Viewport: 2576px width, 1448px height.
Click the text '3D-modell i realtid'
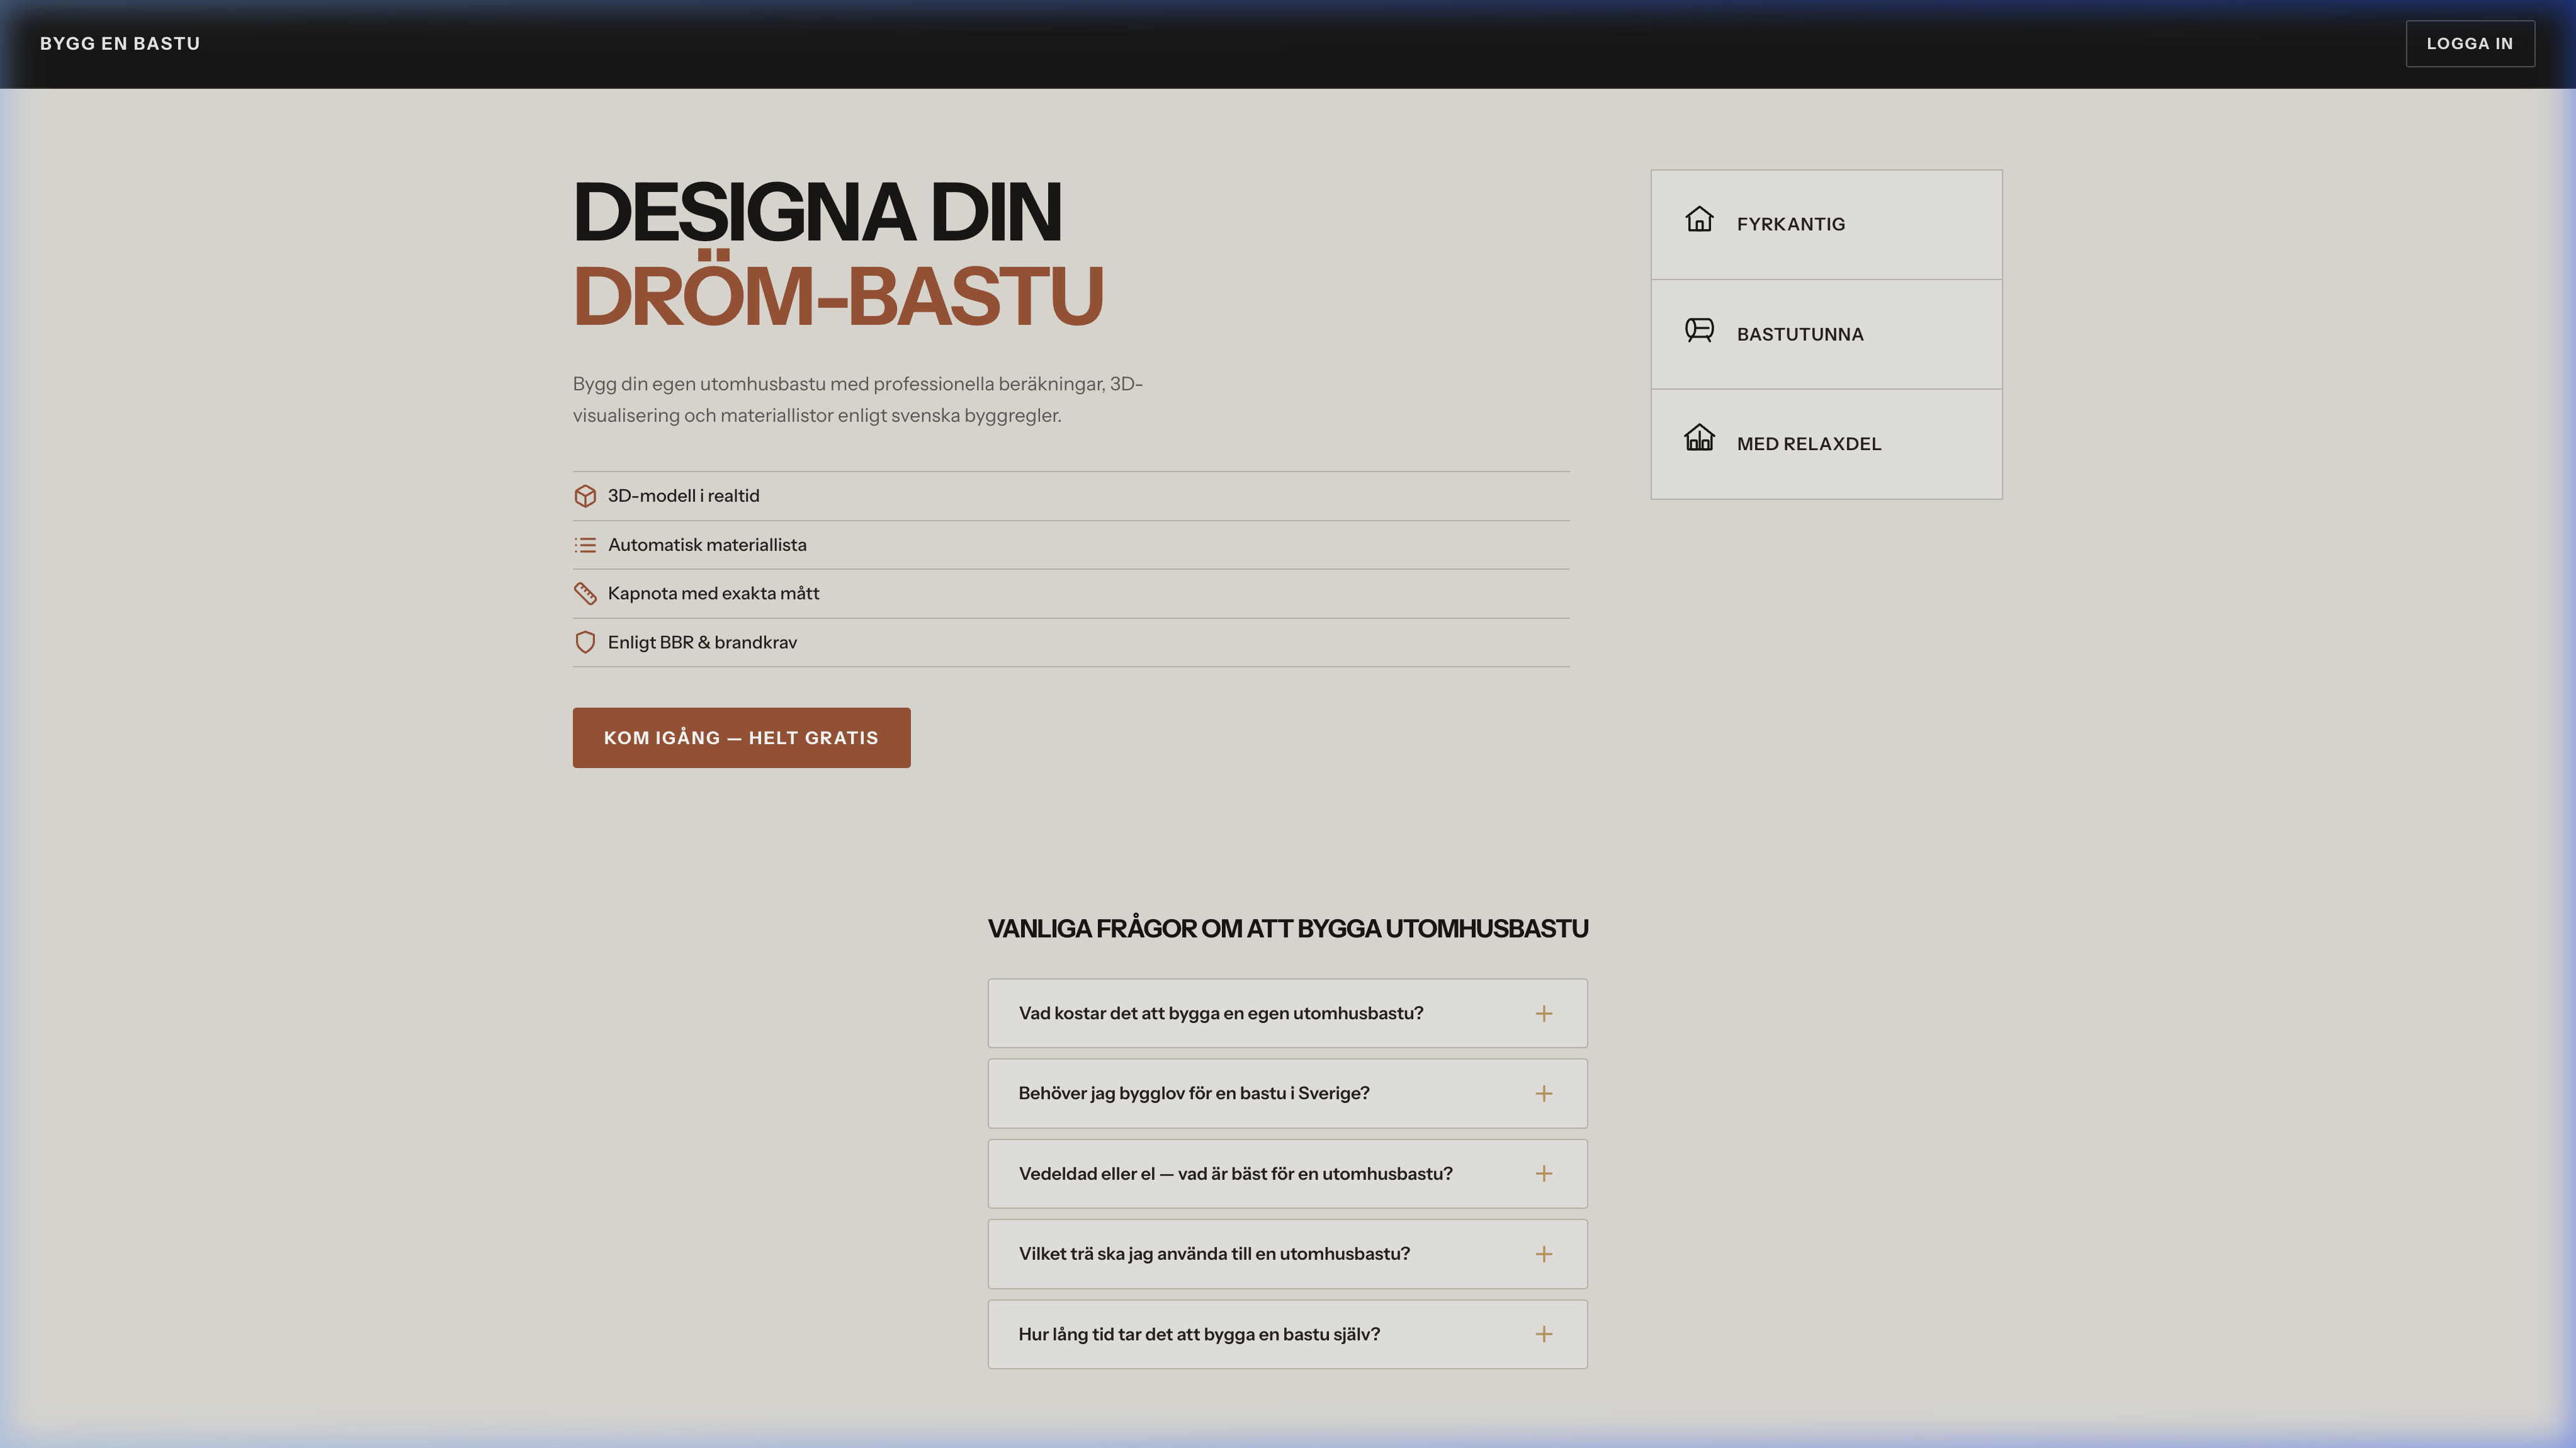[x=683, y=496]
